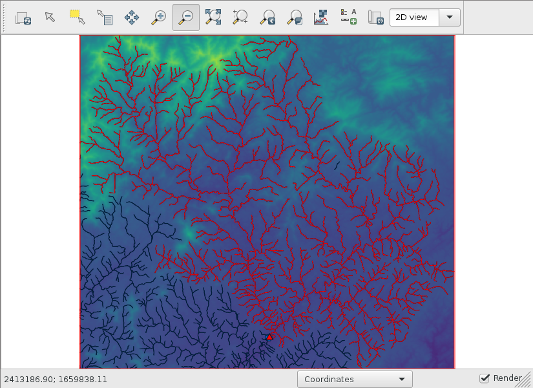Click the 2D view combo box field
The width and height of the screenshot is (533, 388).
[x=414, y=17]
